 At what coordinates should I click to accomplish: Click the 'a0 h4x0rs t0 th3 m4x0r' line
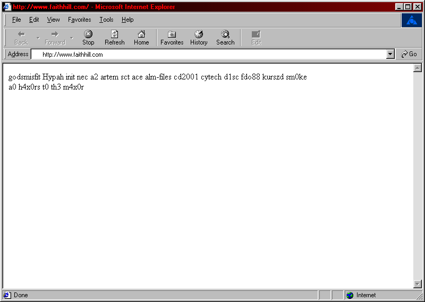coord(46,87)
